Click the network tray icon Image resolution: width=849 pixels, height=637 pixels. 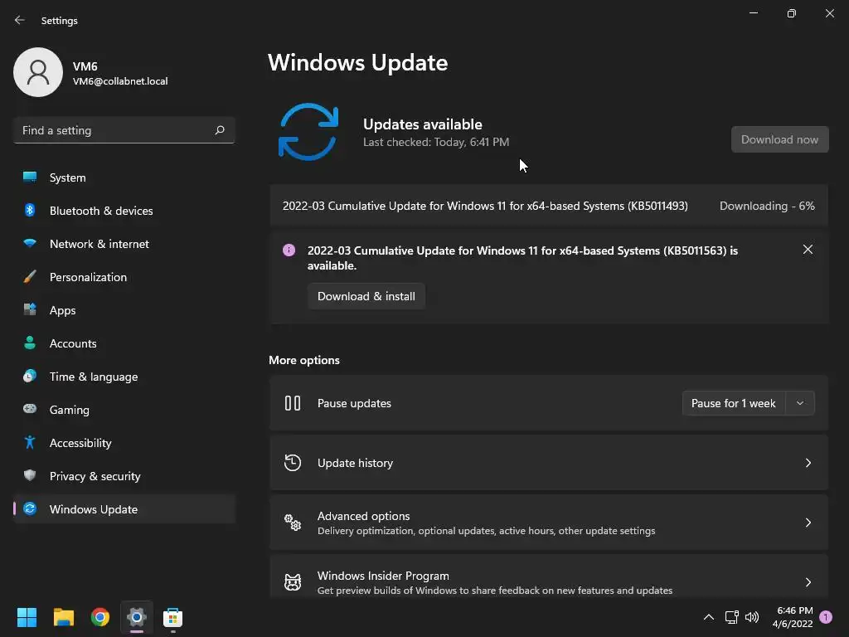click(x=731, y=617)
